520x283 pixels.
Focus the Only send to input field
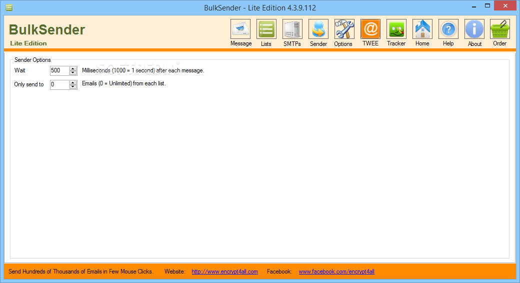pos(59,84)
